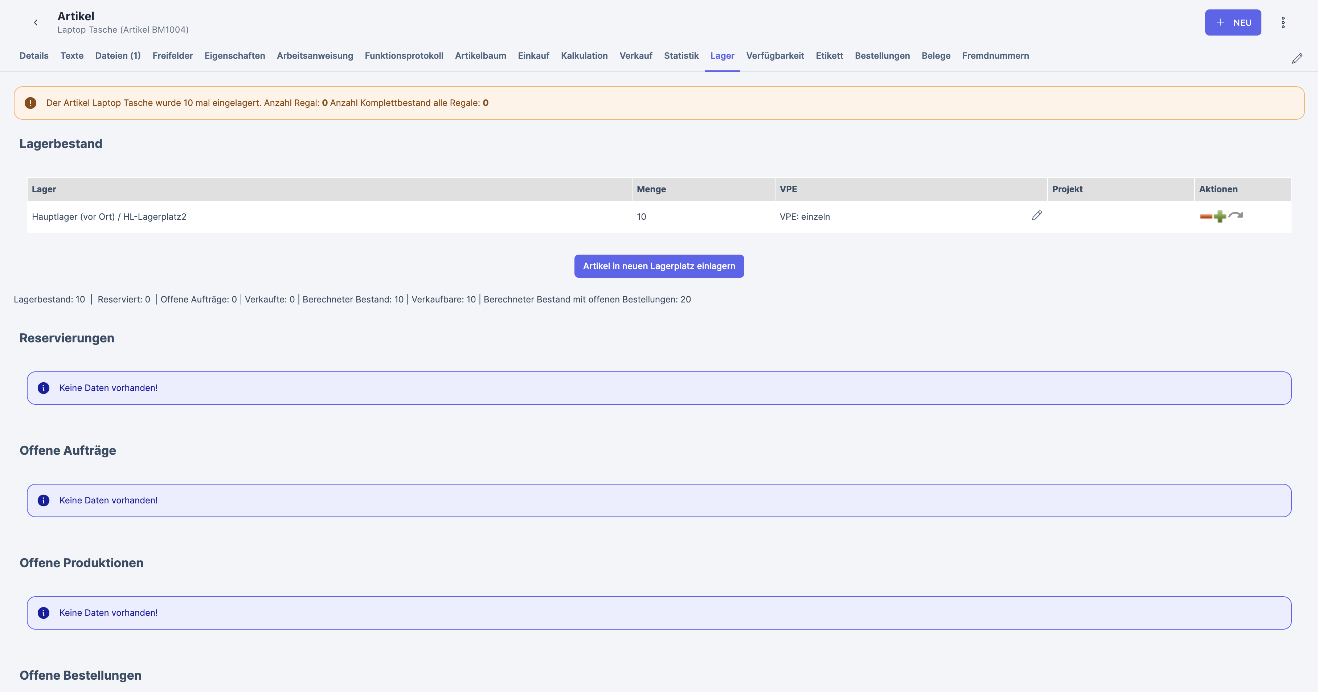Click Artikel in neuen Lagerplatz einlagern
Viewport: 1318px width, 692px height.
(659, 266)
